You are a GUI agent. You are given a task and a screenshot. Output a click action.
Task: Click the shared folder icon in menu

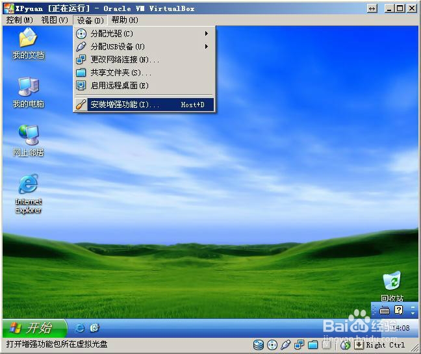[81, 73]
